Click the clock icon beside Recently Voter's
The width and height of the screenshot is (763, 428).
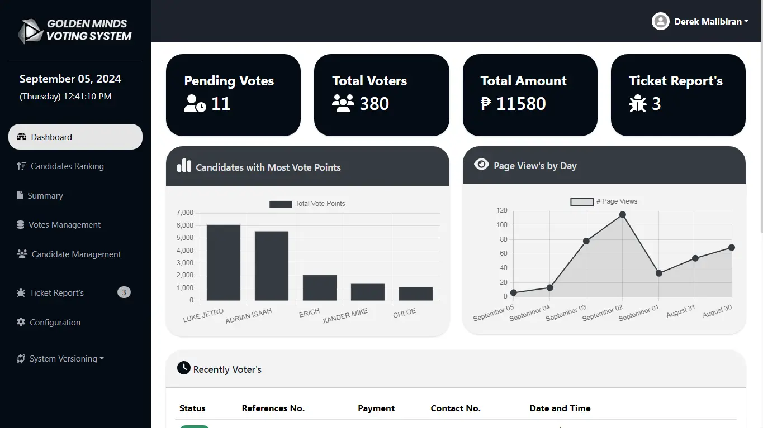click(x=184, y=368)
